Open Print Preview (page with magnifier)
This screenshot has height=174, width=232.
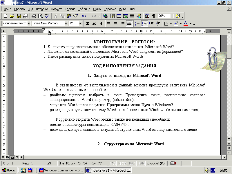(41, 16)
